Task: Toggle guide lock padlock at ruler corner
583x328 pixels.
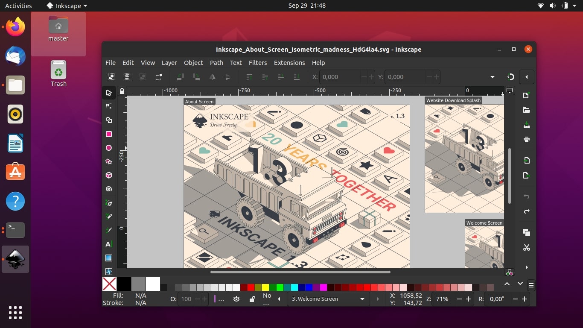Action: tap(122, 91)
